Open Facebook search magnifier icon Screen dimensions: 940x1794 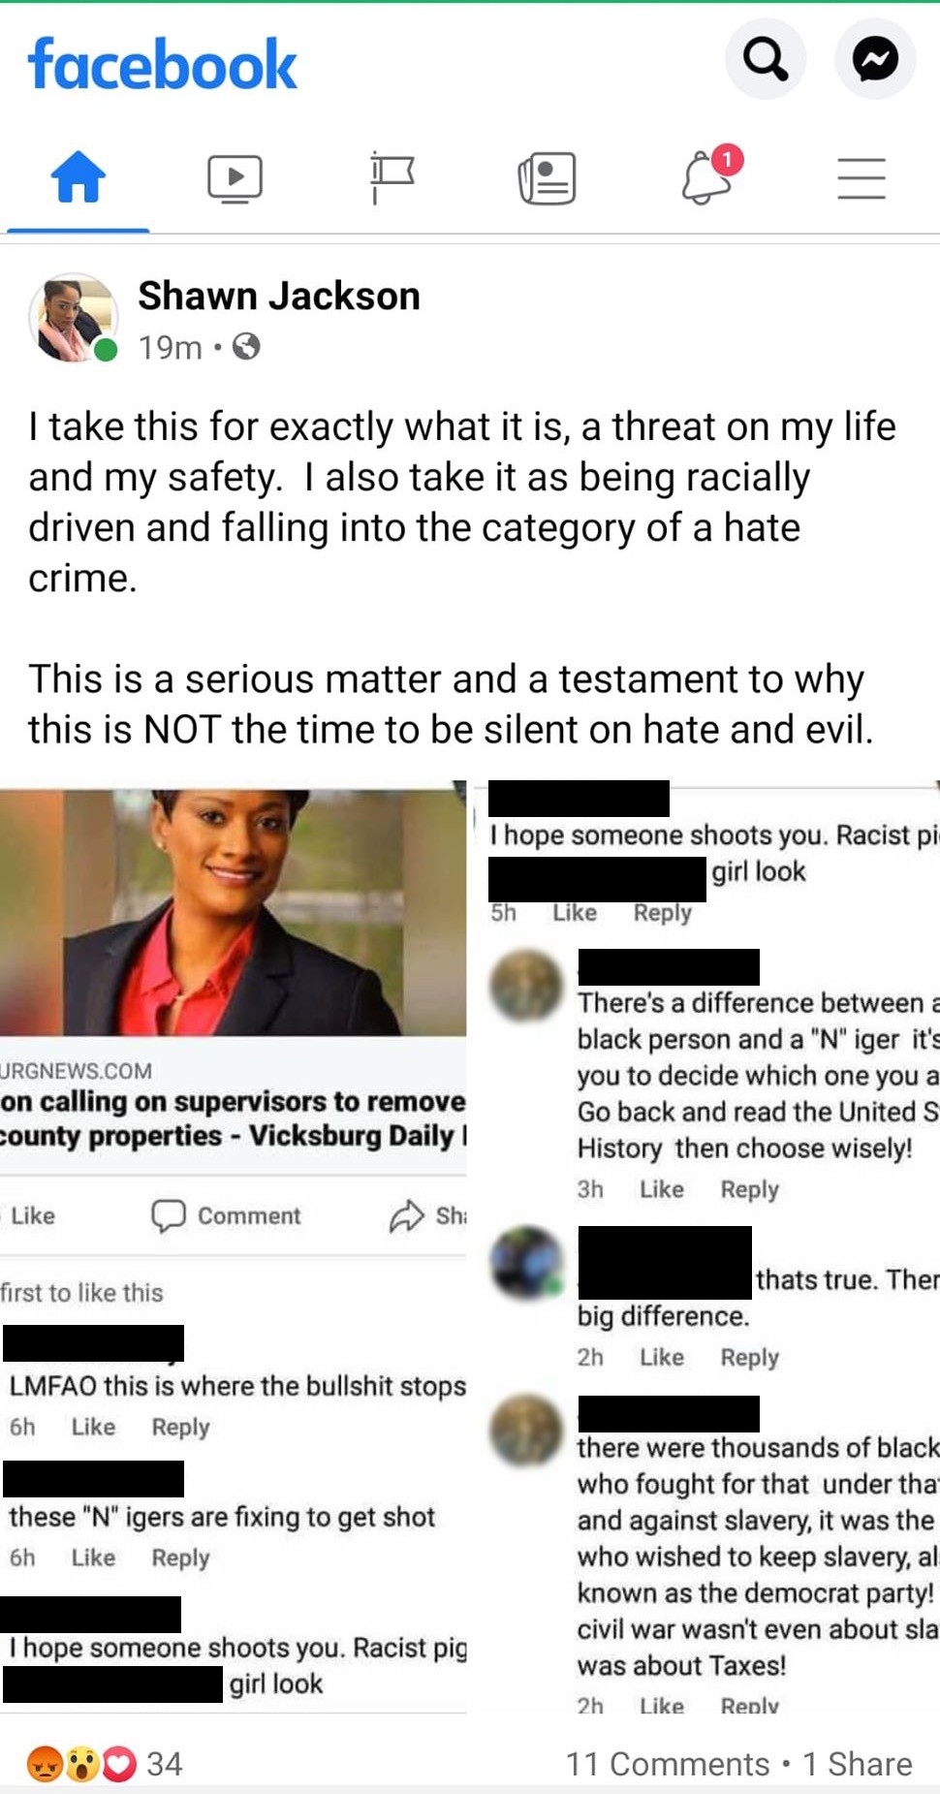pyautogui.click(x=766, y=60)
